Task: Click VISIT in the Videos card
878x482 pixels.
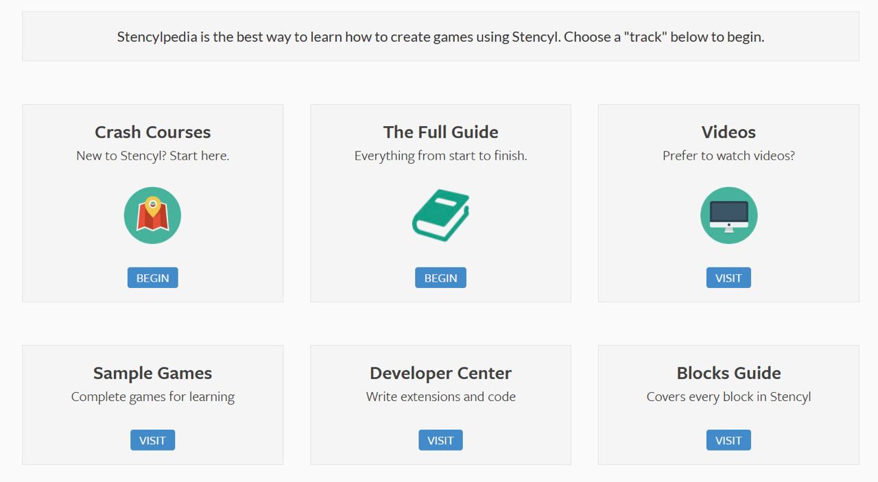Action: coord(728,278)
